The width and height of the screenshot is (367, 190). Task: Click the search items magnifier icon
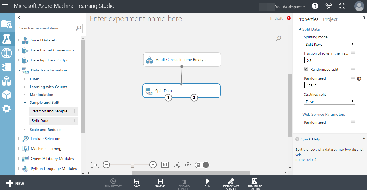pyautogui.click(x=79, y=28)
